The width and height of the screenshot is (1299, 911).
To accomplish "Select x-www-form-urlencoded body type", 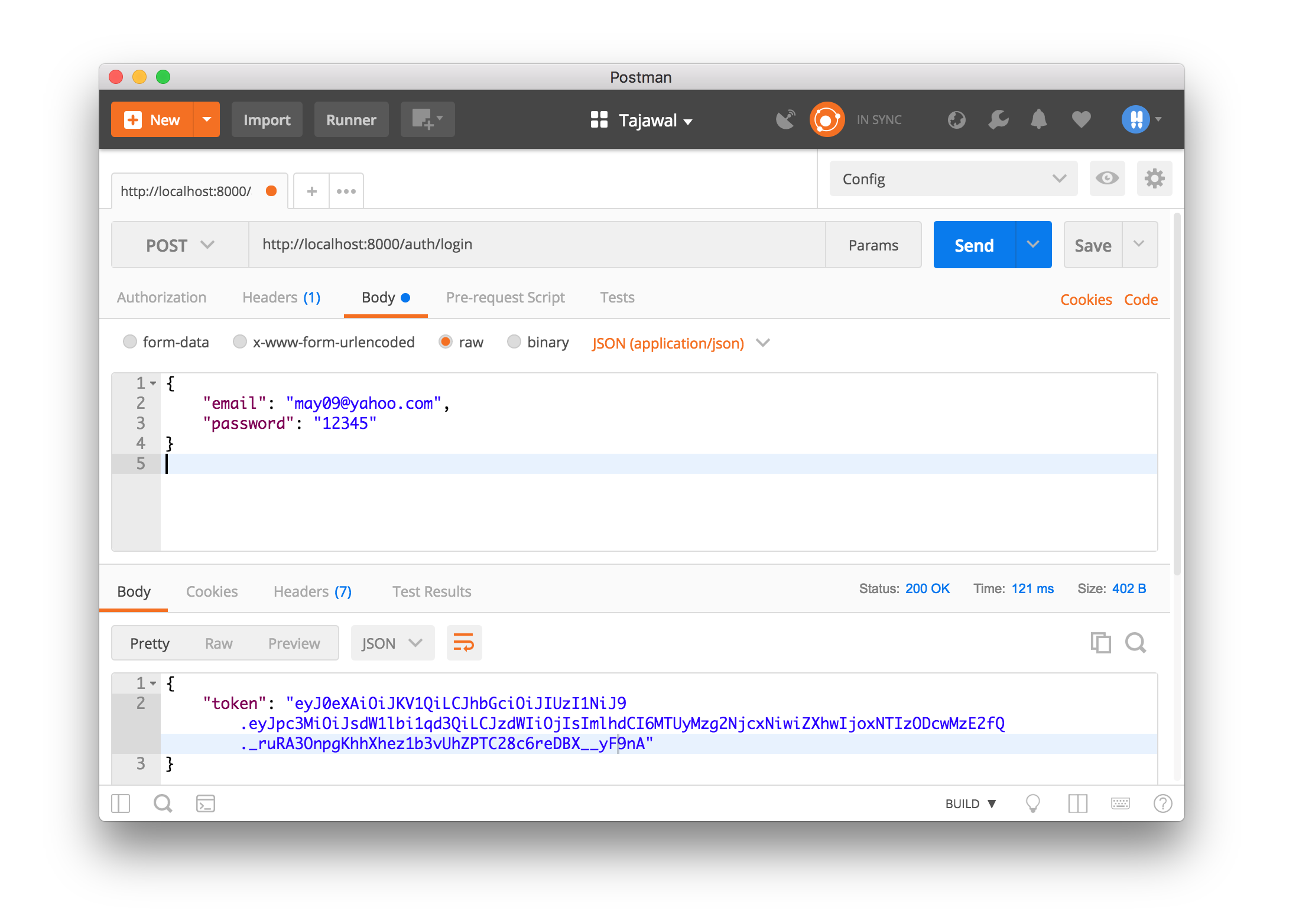I will 239,342.
